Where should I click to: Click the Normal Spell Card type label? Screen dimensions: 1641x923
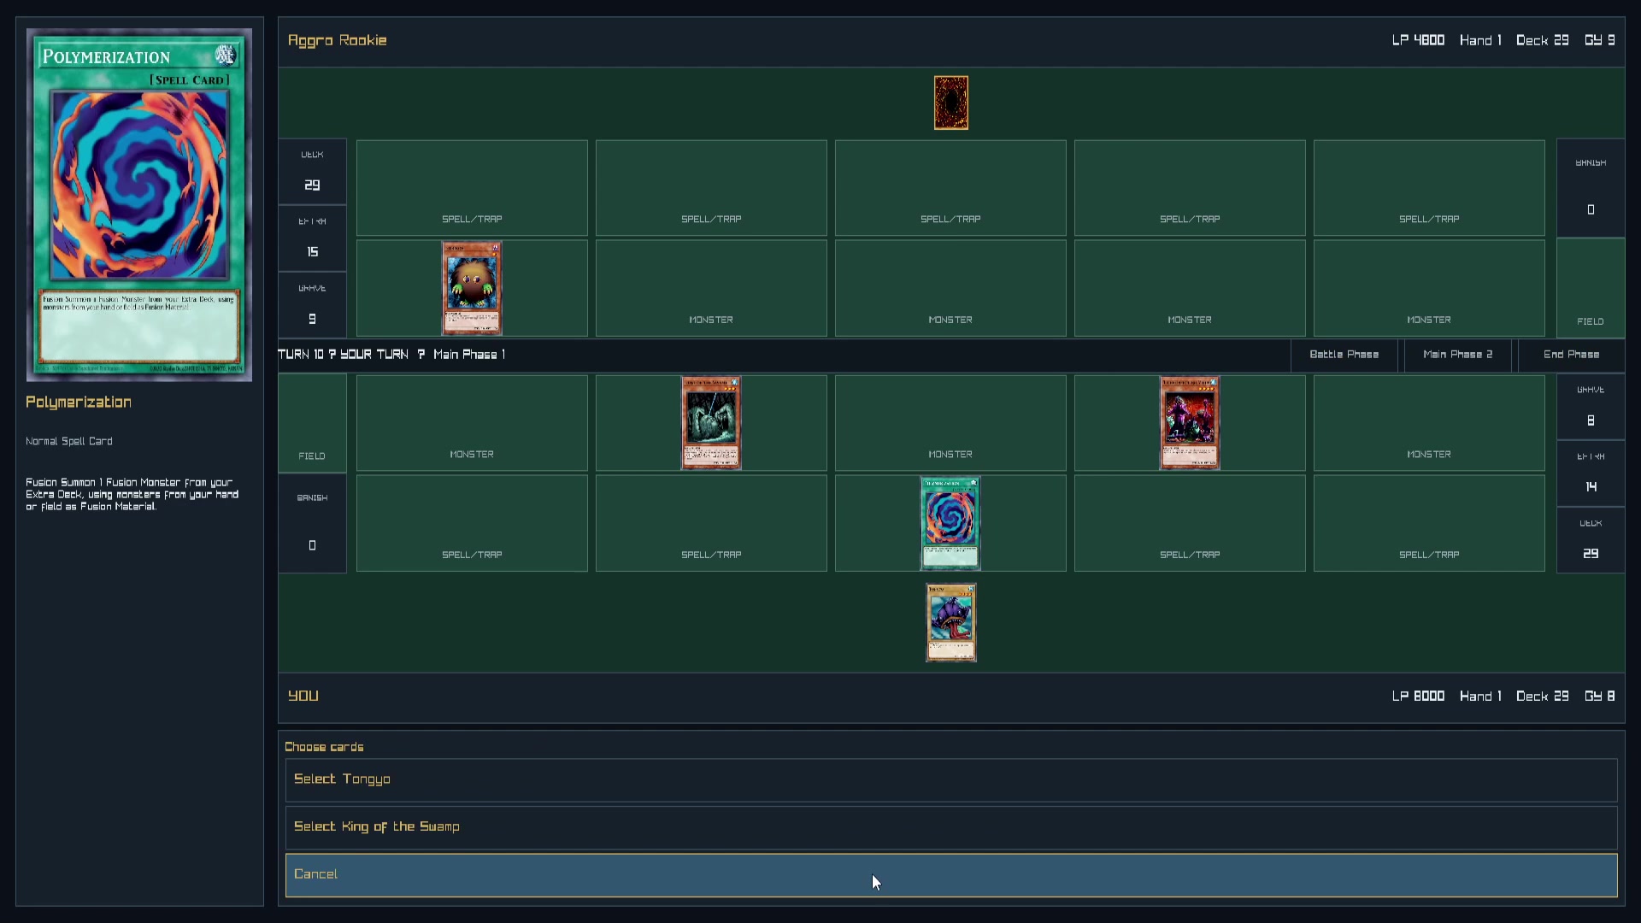tap(68, 441)
